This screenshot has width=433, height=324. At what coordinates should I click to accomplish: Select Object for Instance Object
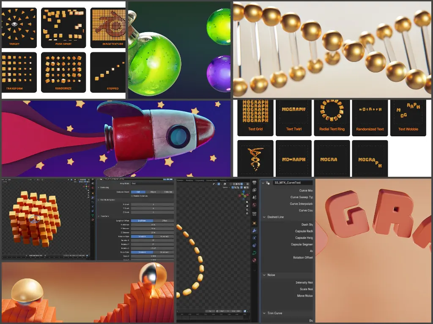point(153,192)
